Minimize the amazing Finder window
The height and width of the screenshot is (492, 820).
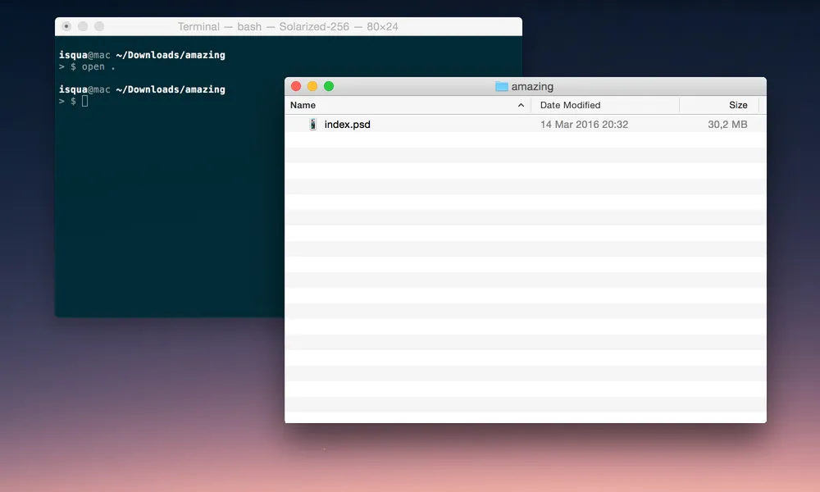[312, 86]
